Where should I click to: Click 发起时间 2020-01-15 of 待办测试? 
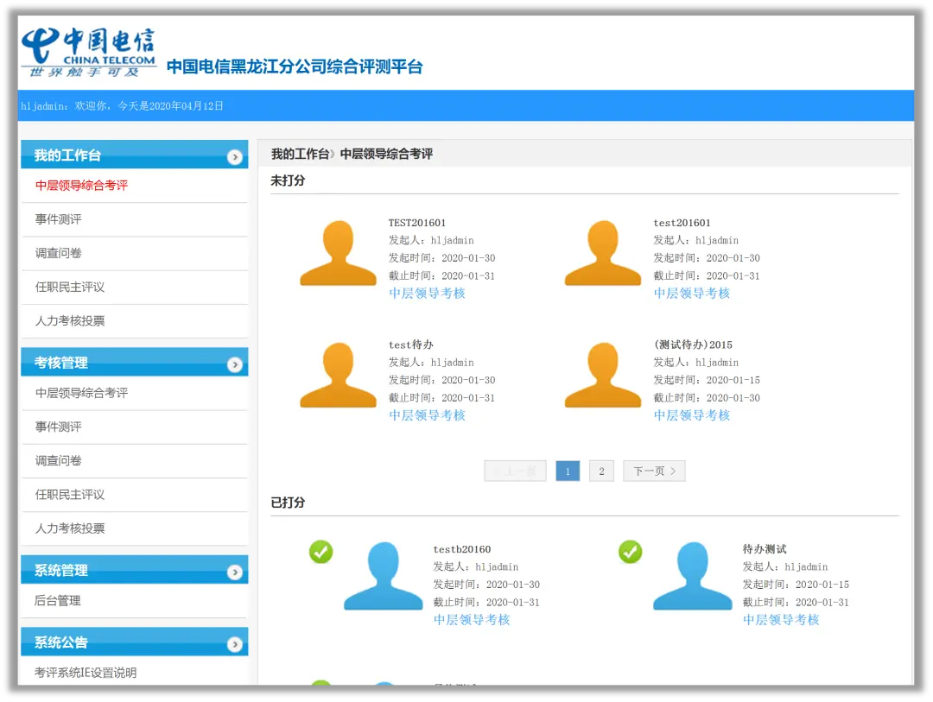(x=796, y=585)
